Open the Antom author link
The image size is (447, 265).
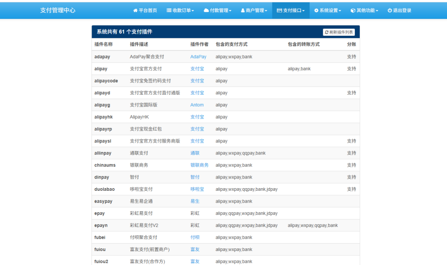tap(197, 105)
